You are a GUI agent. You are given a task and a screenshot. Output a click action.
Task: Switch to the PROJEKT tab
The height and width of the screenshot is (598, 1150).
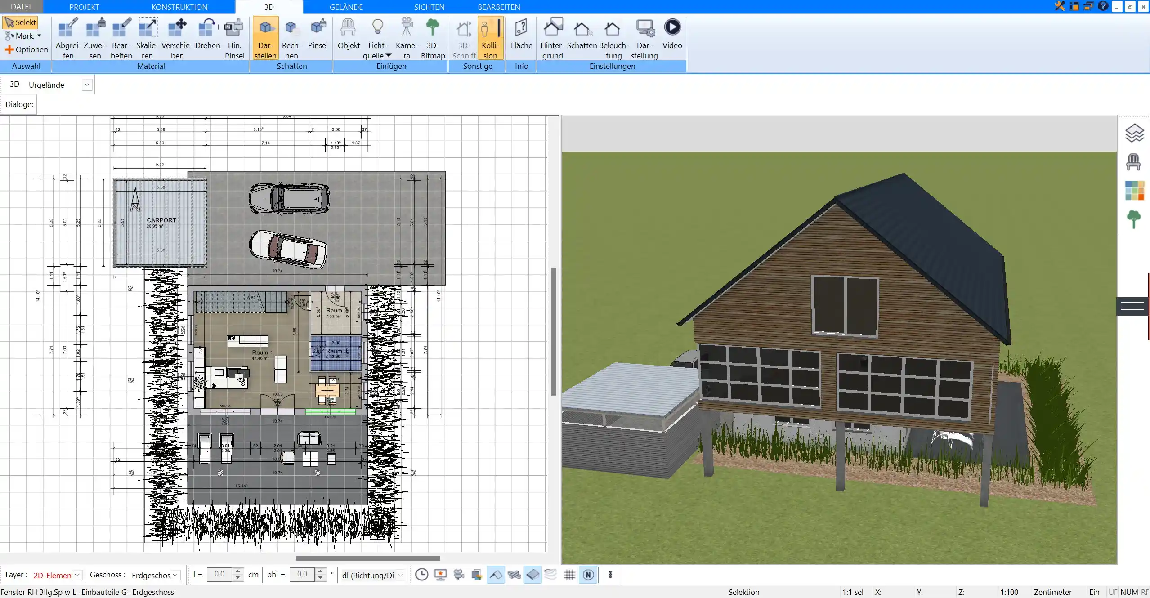(x=84, y=7)
